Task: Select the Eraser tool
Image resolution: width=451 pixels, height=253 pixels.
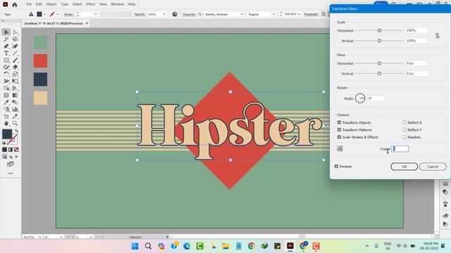Action: pos(15,67)
